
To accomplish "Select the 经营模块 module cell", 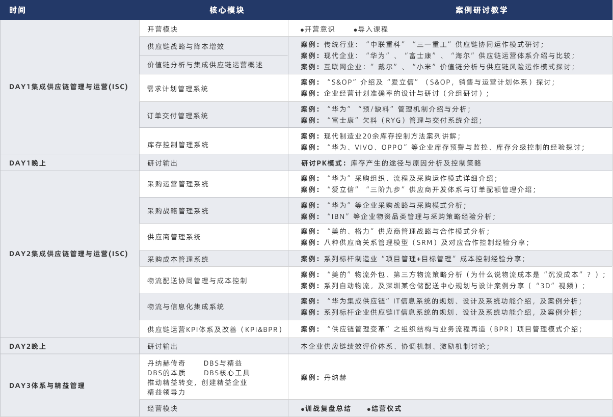I will pyautogui.click(x=214, y=408).
